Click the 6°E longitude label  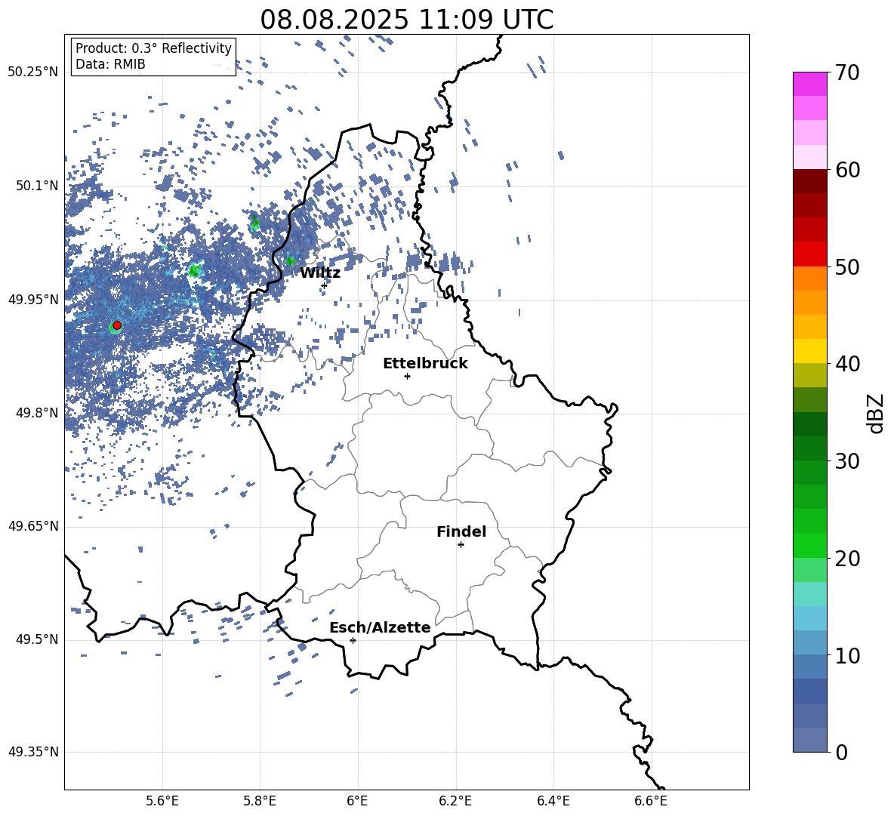tap(357, 801)
